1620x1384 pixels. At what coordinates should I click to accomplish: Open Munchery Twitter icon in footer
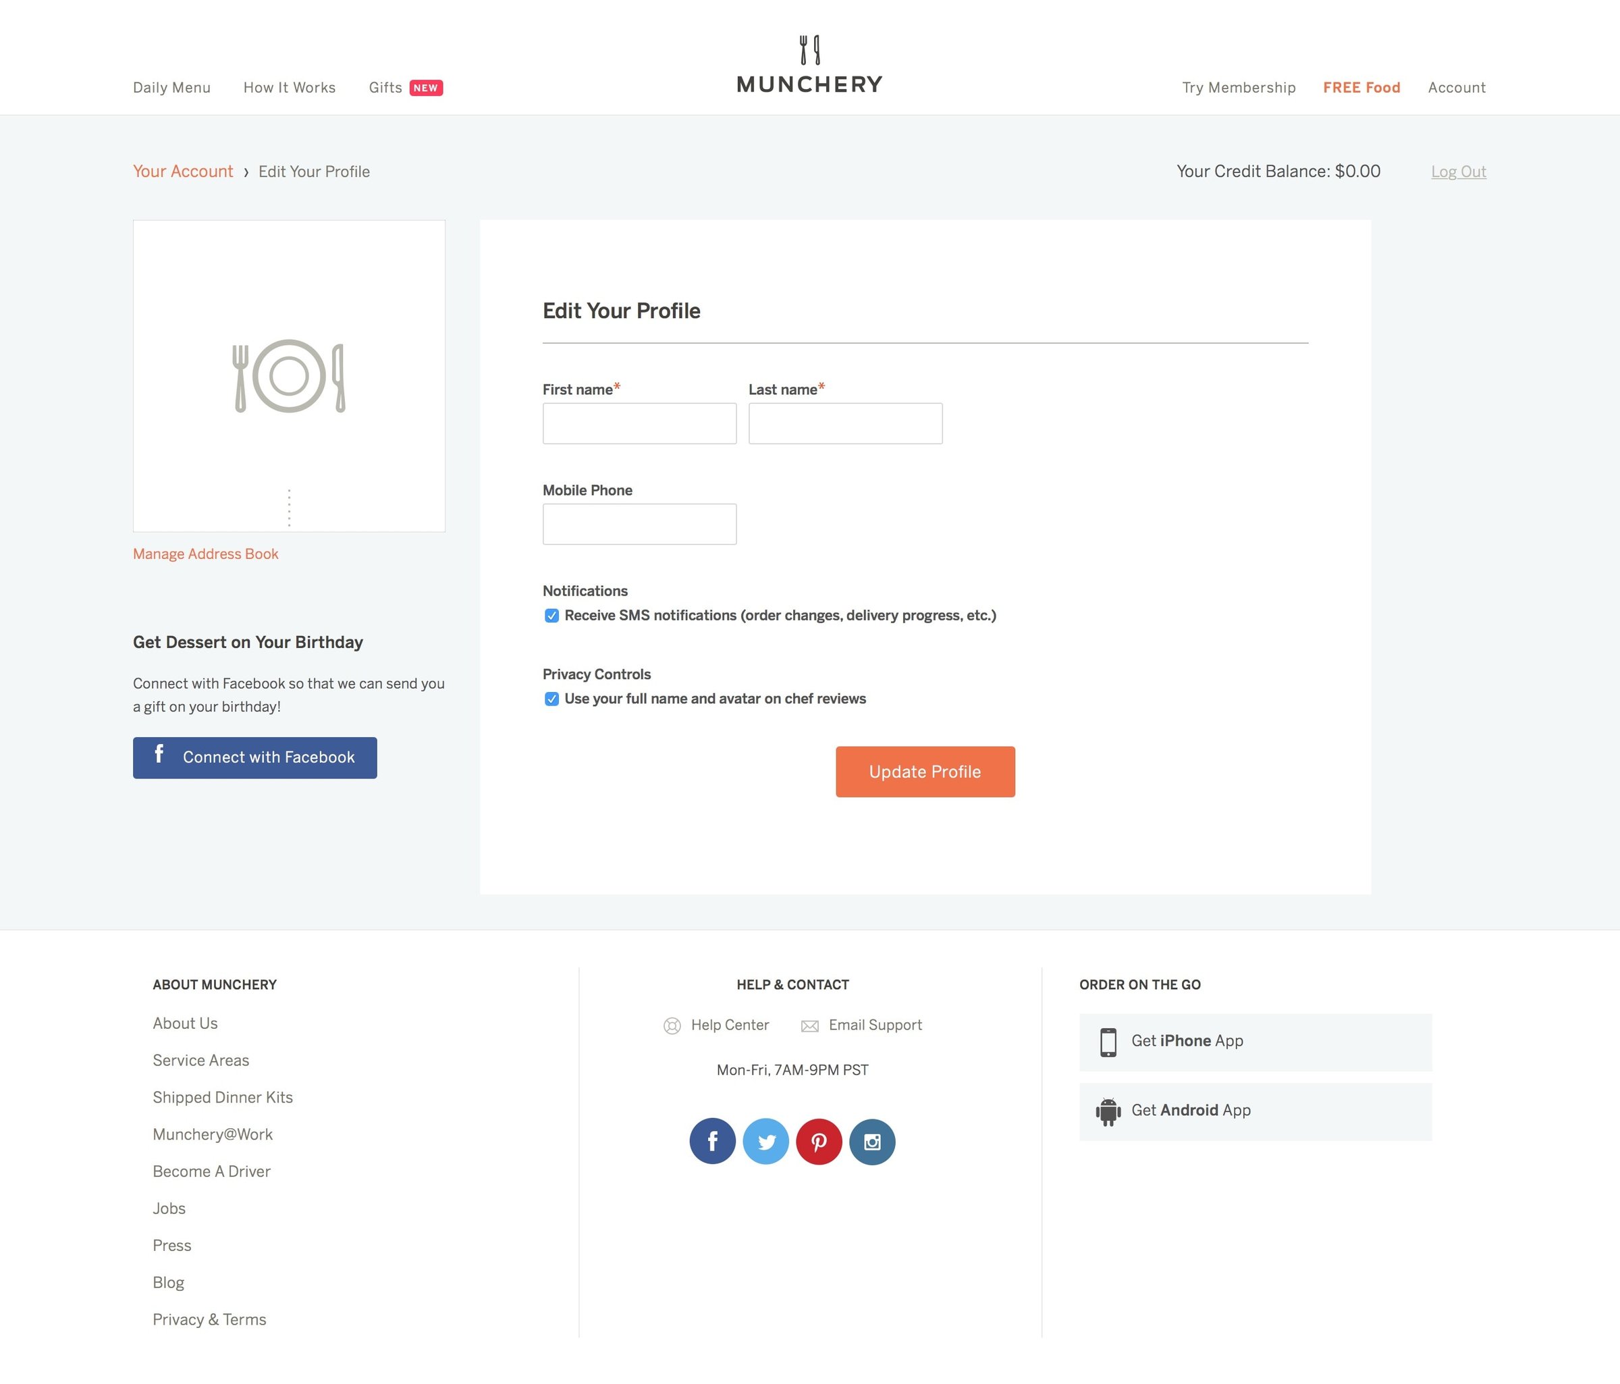[766, 1141]
